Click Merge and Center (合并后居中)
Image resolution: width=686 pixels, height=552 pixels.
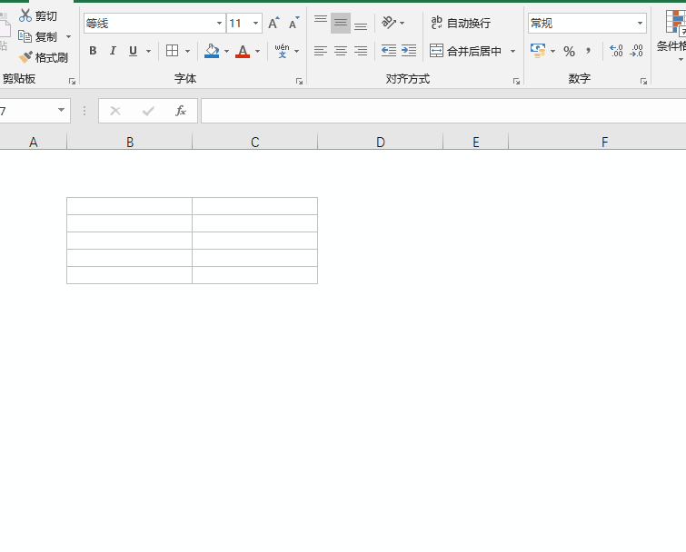pos(466,51)
